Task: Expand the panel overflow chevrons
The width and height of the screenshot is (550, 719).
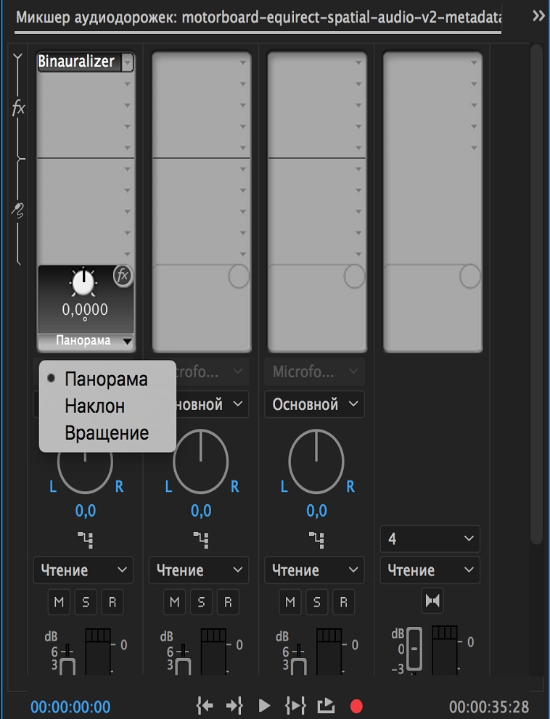Action: click(x=538, y=17)
